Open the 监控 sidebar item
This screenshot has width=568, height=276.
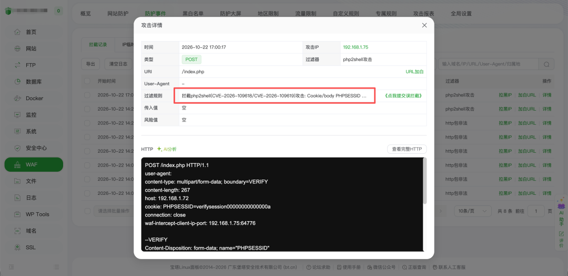[x=33, y=115]
